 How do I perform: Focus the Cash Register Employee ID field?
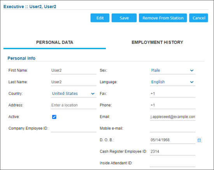(172, 151)
